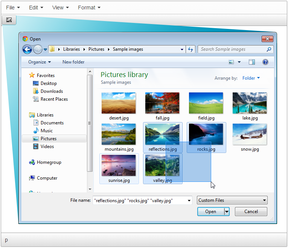Click the change view icon

(x=232, y=62)
